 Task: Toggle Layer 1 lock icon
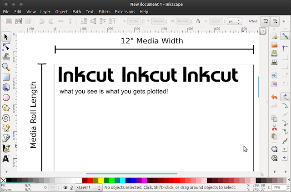71,187
